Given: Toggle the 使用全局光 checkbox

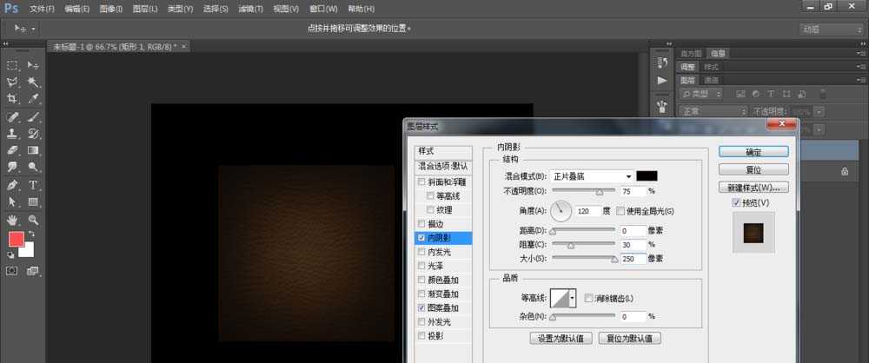Looking at the screenshot, I should (x=620, y=211).
